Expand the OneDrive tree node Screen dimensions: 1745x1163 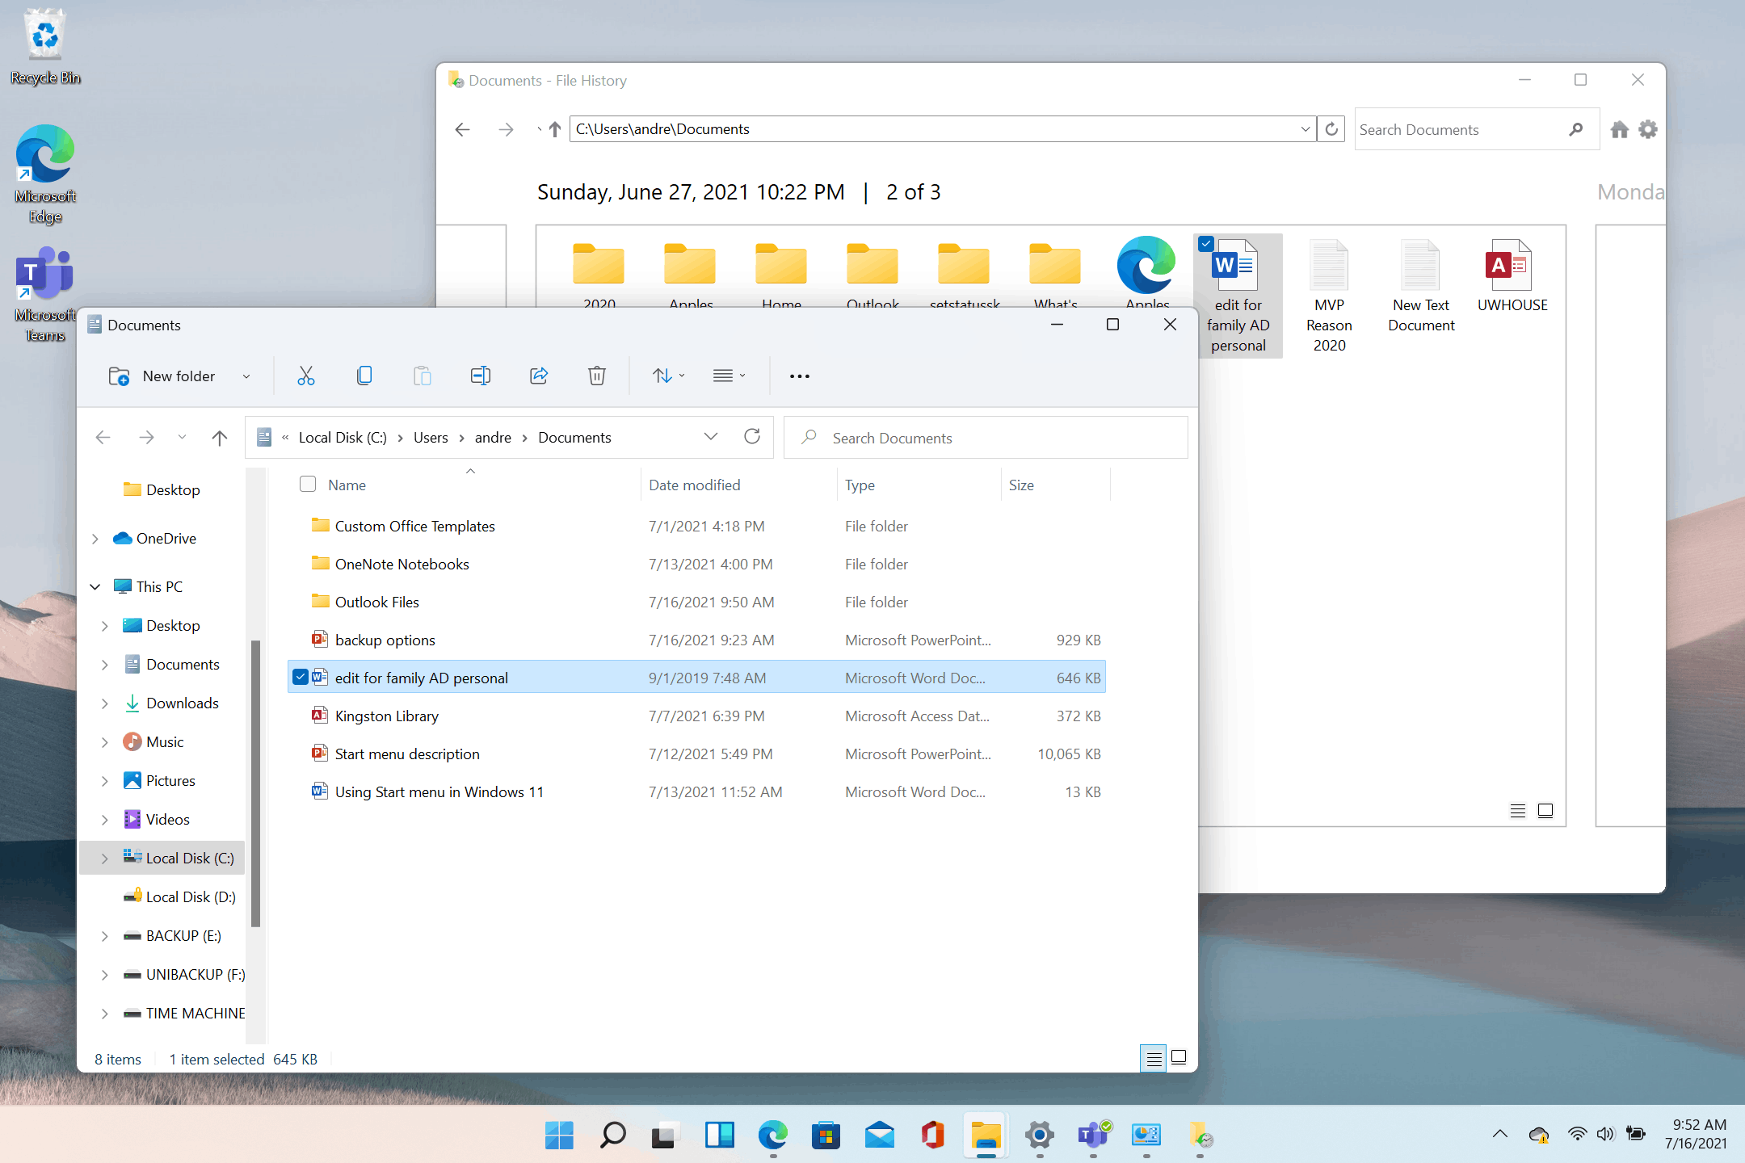95,539
